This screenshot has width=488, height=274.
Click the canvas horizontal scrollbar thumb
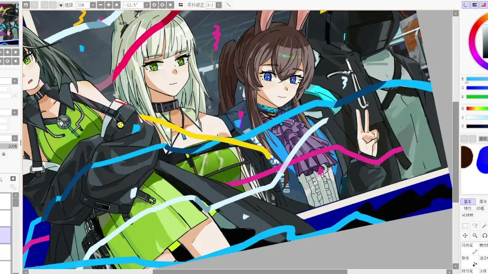250,271
